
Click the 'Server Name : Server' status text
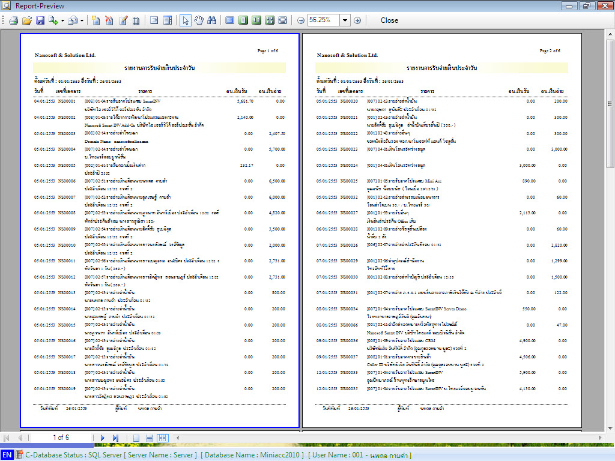160,455
